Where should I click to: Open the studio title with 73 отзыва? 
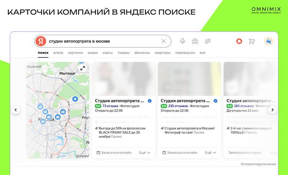point(119,101)
